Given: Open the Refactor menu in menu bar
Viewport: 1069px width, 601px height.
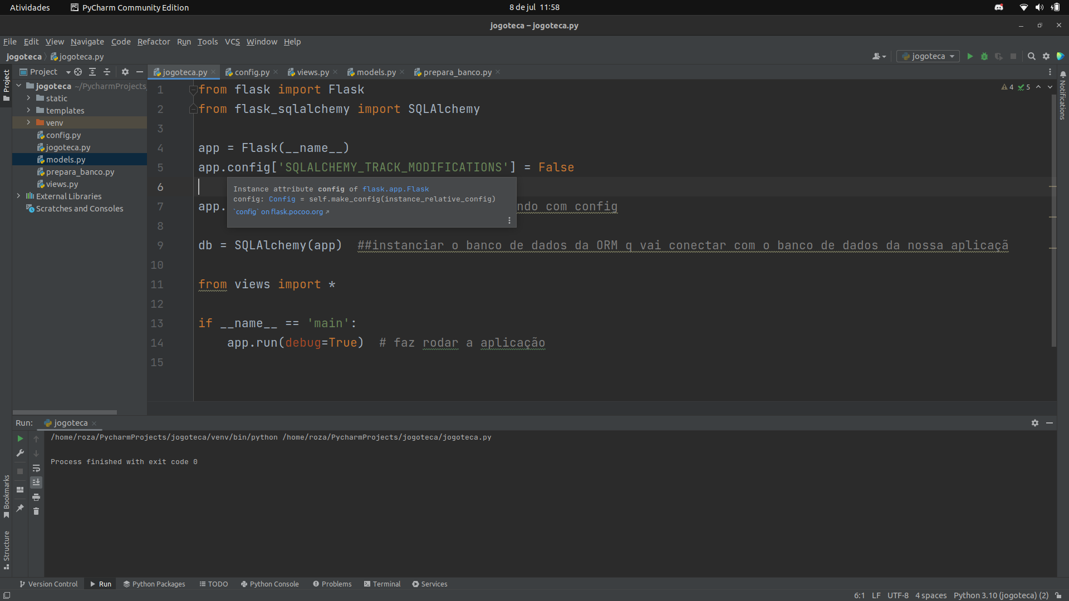Looking at the screenshot, I should (152, 41).
